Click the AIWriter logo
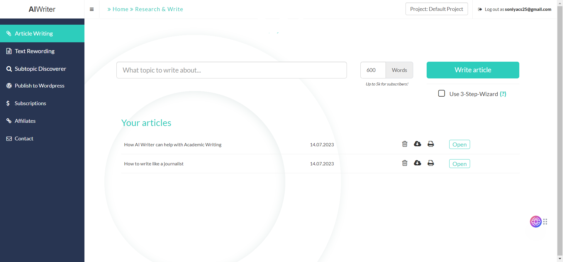This screenshot has width=563, height=262. tap(42, 9)
